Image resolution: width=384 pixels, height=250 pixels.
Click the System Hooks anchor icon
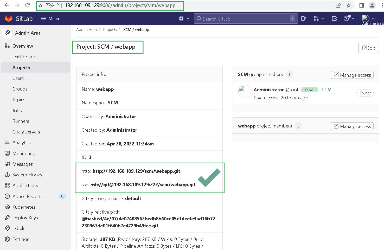tap(7, 175)
